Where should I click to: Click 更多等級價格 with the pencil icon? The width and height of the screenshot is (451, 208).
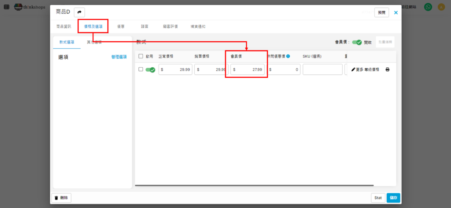coord(365,69)
